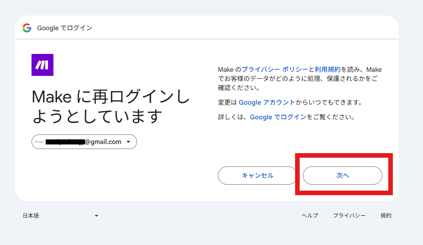
Task: Click the account avatar in the email chip
Action: click(39, 142)
